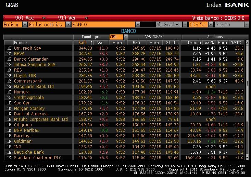The image size is (251, 177).
Task: Click the Soc Gen issuer
Action: [x=22, y=103]
